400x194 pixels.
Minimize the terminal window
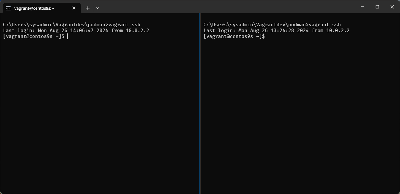362,7
